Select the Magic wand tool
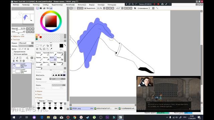The width and height of the screenshot is (214, 120). click(44, 46)
